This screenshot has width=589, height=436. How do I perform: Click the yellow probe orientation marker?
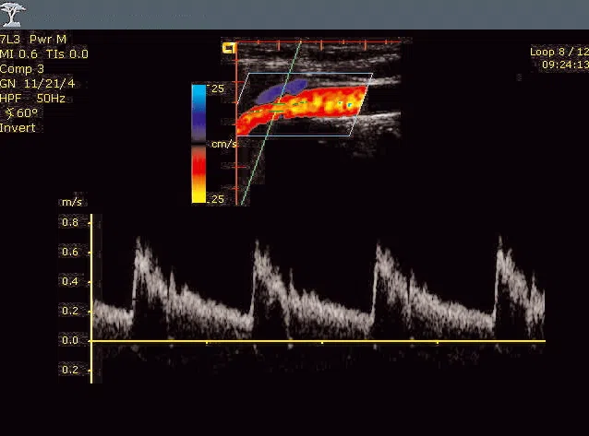228,48
